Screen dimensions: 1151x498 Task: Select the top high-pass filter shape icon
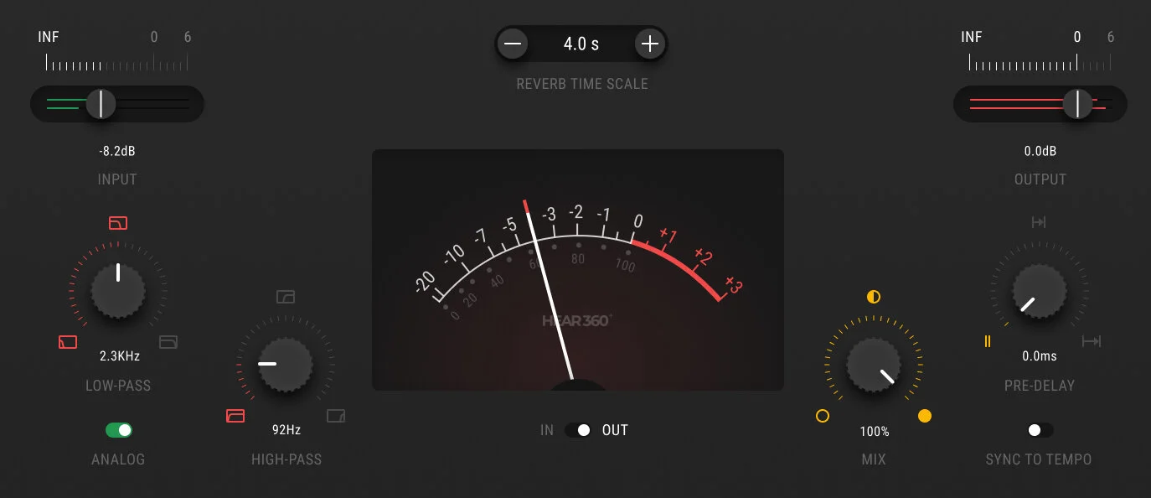pyautogui.click(x=286, y=296)
